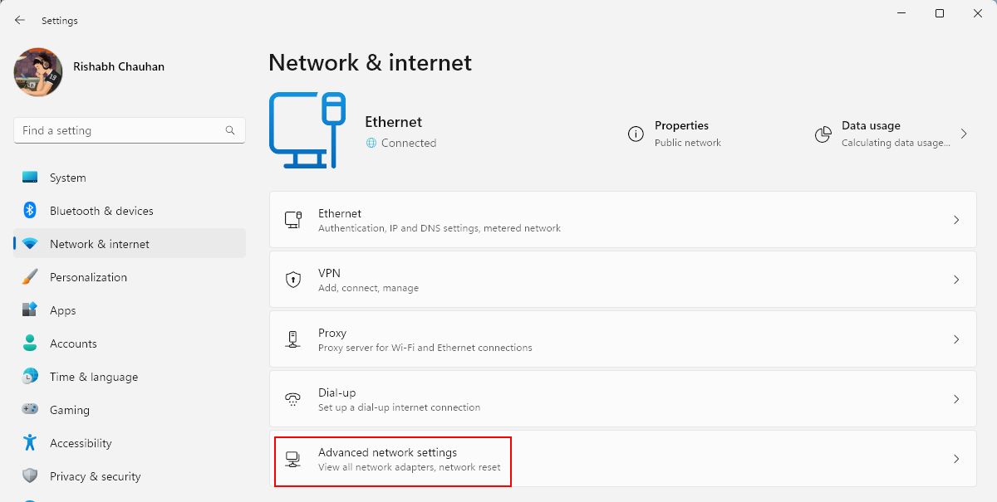Expand the Ethernet settings row chevron
This screenshot has height=502, width=997.
tap(956, 219)
